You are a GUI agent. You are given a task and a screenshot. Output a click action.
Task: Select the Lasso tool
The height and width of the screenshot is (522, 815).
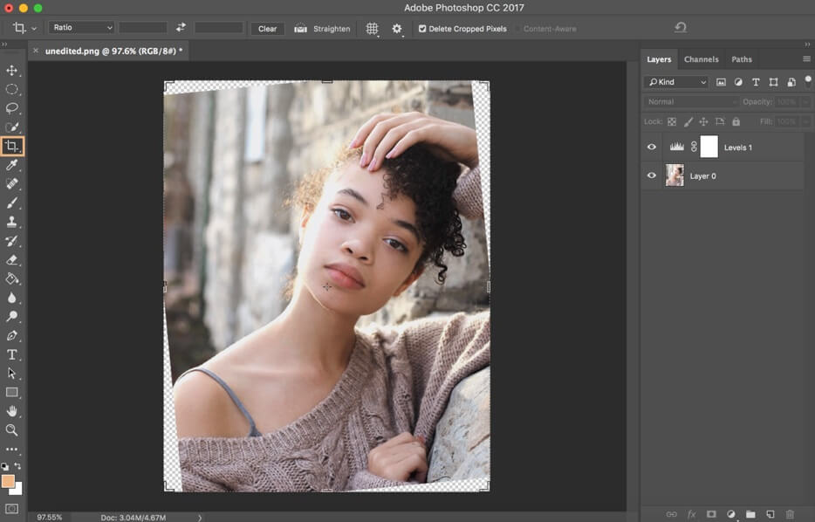12,107
